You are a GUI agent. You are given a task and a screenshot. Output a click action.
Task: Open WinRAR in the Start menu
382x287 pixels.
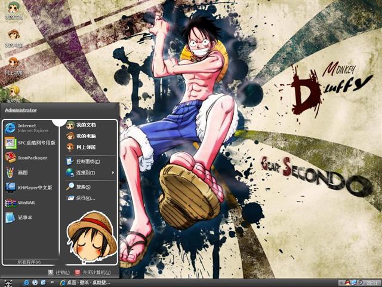click(27, 202)
